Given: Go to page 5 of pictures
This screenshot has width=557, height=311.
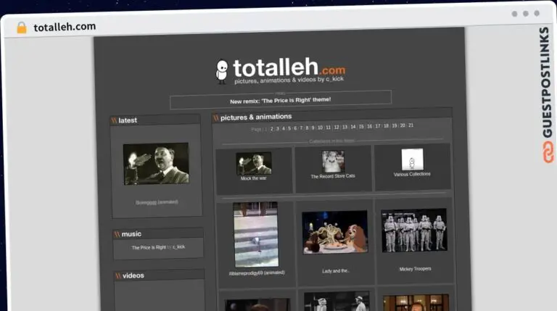Looking at the screenshot, I should pos(289,128).
